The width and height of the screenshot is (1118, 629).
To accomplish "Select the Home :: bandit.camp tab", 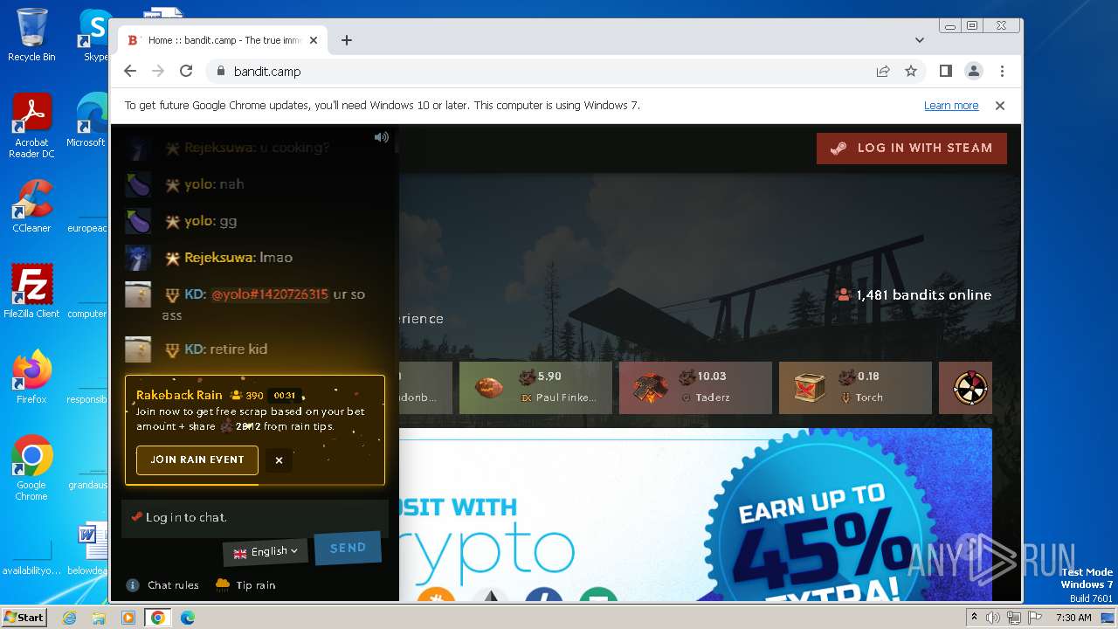I will click(223, 40).
